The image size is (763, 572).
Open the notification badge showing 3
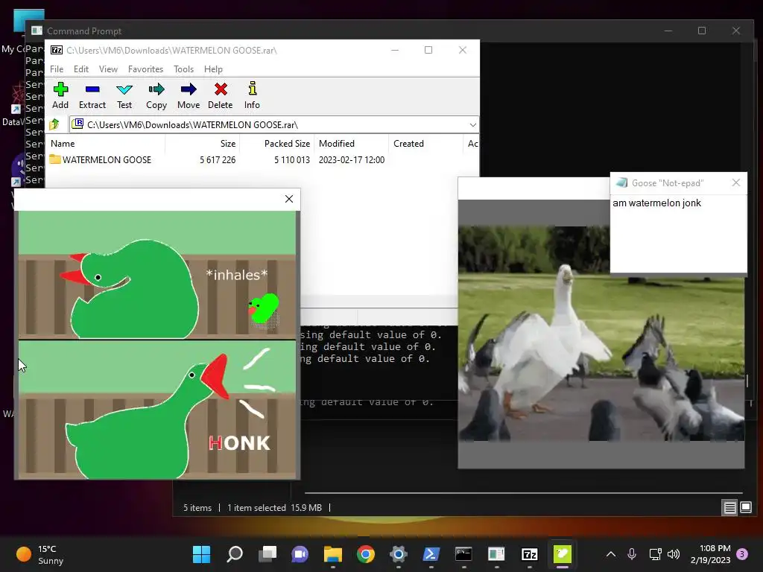click(x=742, y=554)
